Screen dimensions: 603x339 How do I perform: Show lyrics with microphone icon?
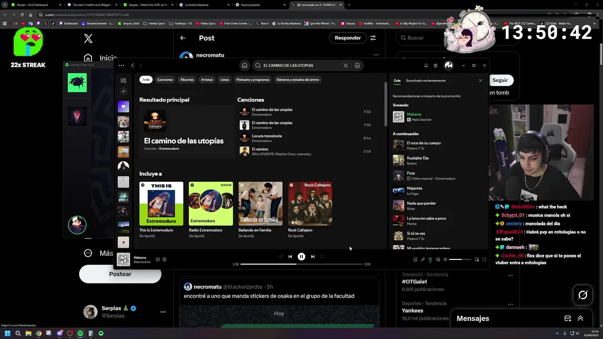point(423,259)
